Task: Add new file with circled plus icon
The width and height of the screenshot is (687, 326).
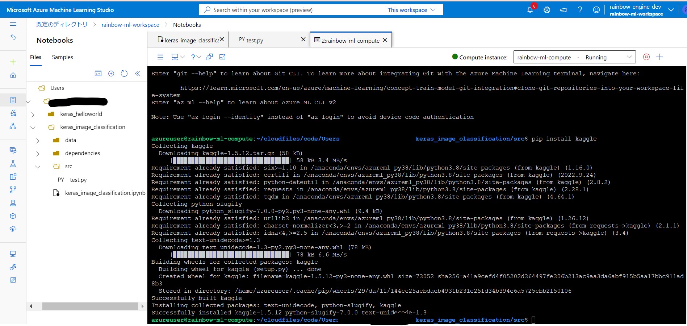Action: 111,74
